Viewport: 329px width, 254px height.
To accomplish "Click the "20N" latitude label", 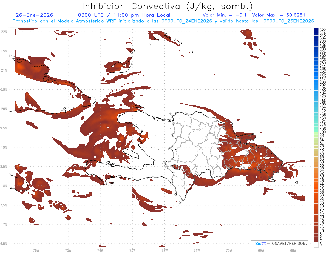I will [4, 109].
